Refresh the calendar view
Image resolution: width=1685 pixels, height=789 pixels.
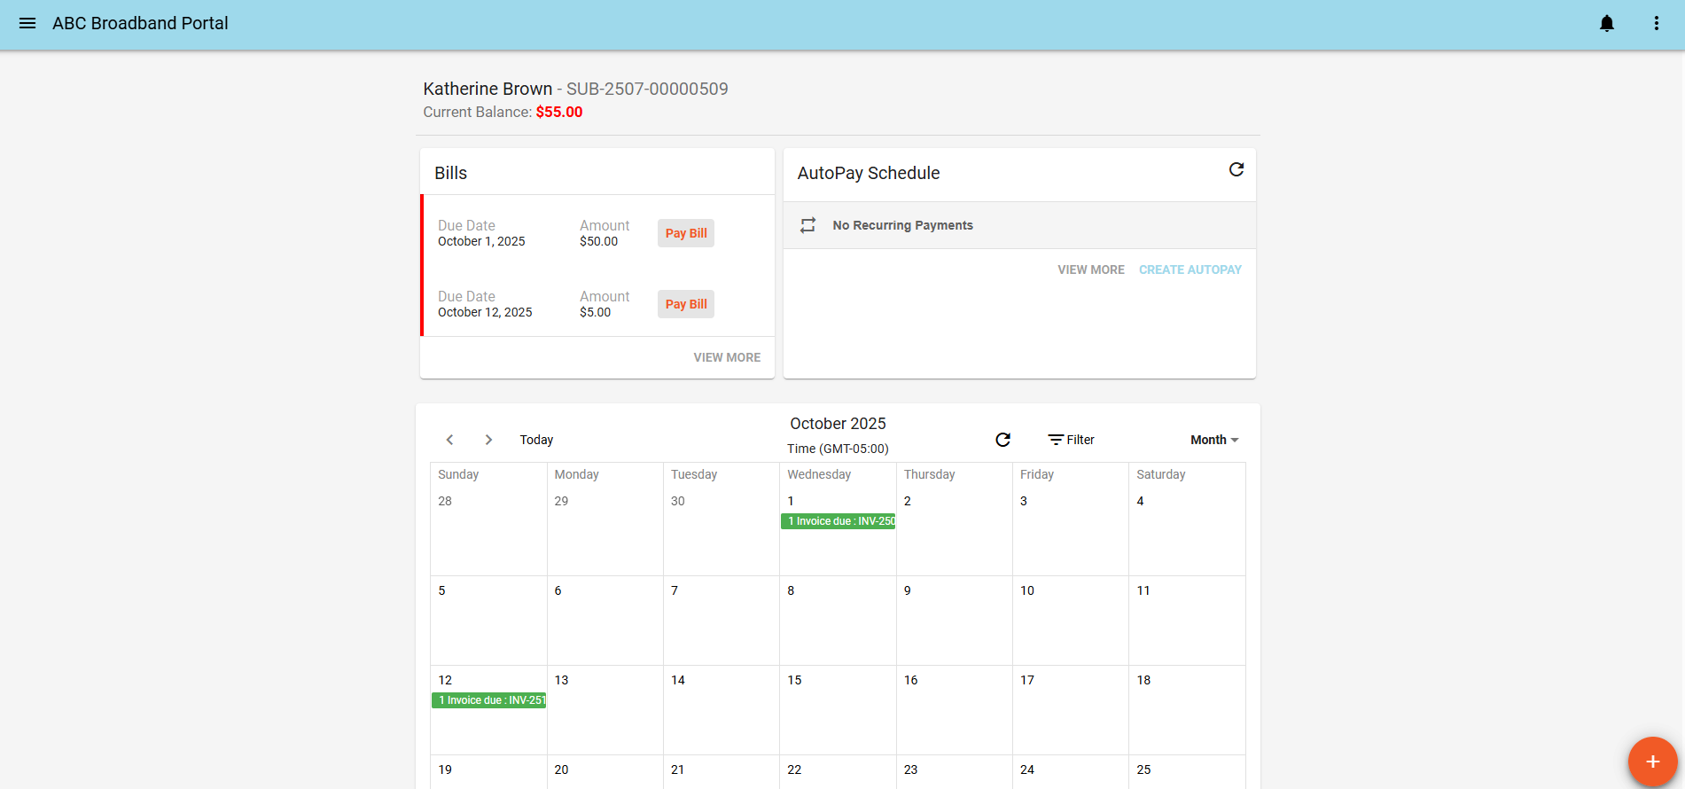click(1002, 440)
